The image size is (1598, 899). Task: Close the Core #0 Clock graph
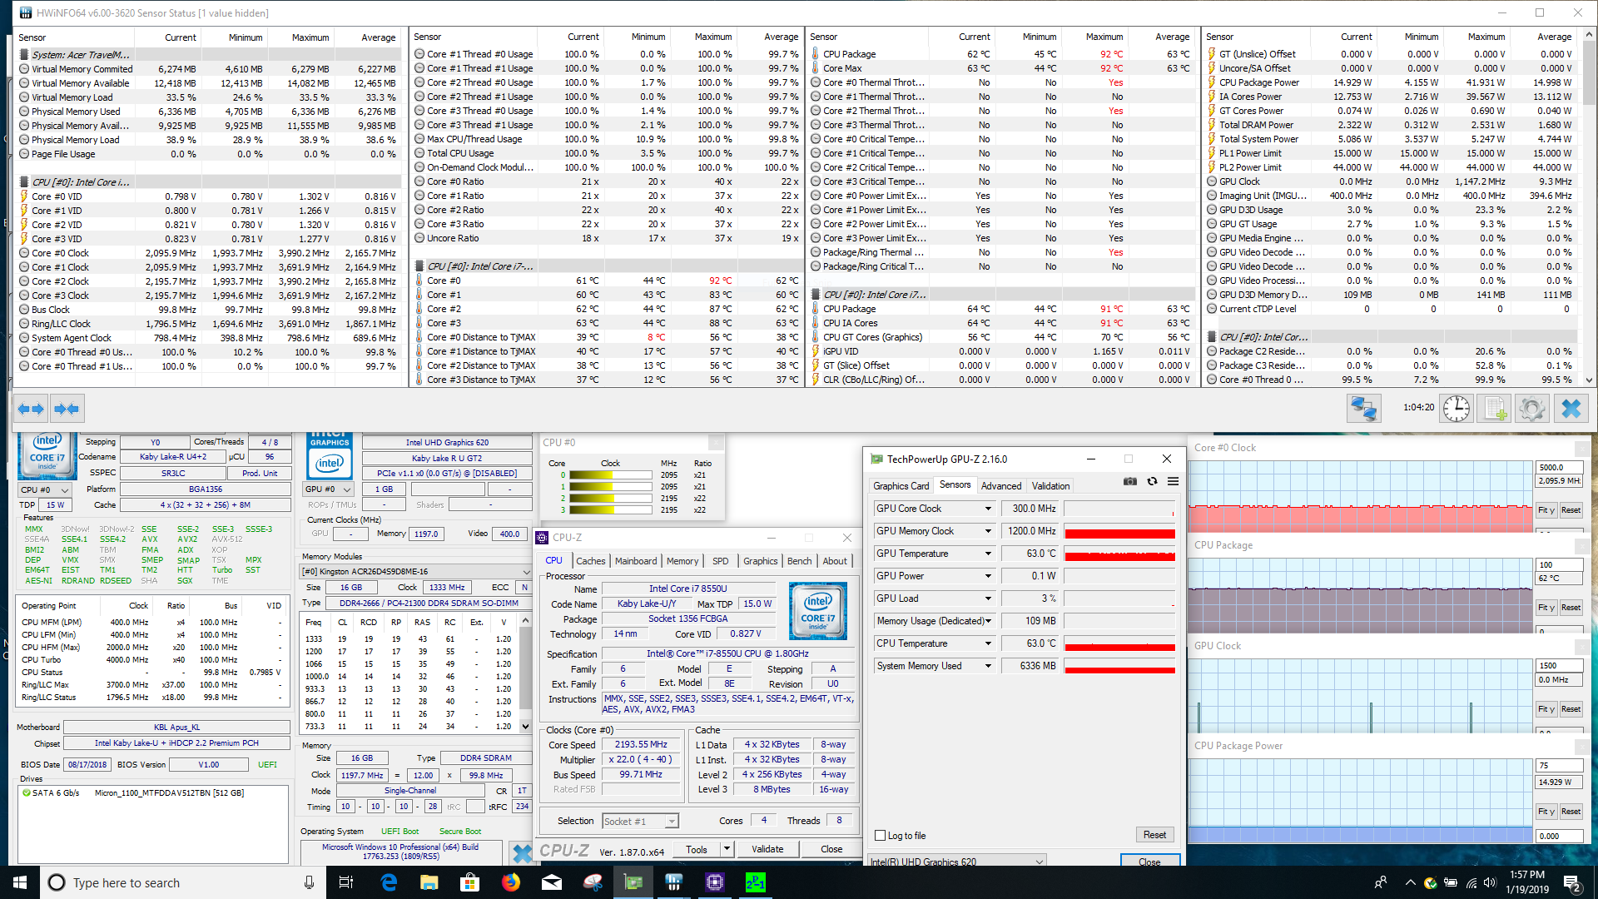tap(1581, 448)
